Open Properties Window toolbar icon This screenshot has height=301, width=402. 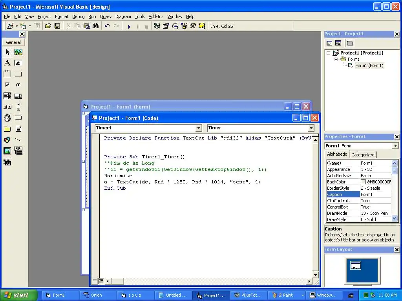point(166,26)
